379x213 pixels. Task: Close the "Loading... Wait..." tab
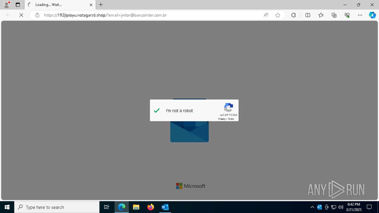pos(91,5)
